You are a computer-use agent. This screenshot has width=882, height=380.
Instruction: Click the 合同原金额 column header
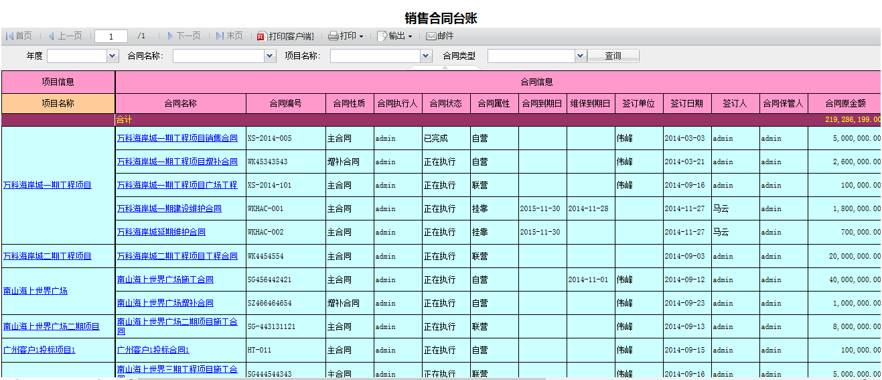tap(845, 103)
